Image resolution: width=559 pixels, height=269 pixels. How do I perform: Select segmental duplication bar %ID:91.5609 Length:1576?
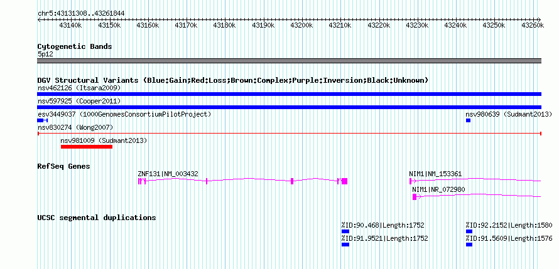[x=469, y=245]
